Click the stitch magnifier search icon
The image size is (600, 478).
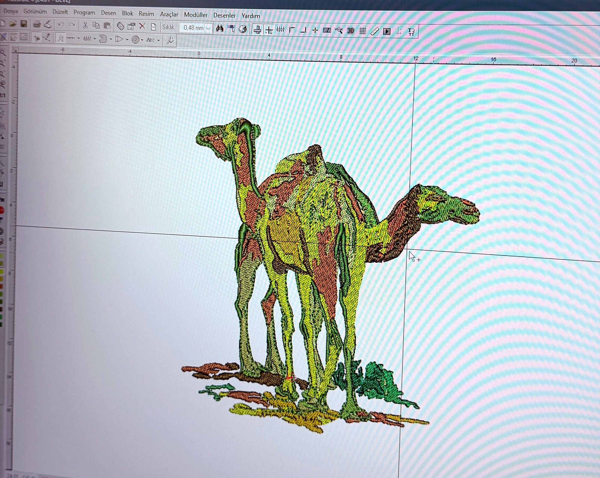(339, 30)
